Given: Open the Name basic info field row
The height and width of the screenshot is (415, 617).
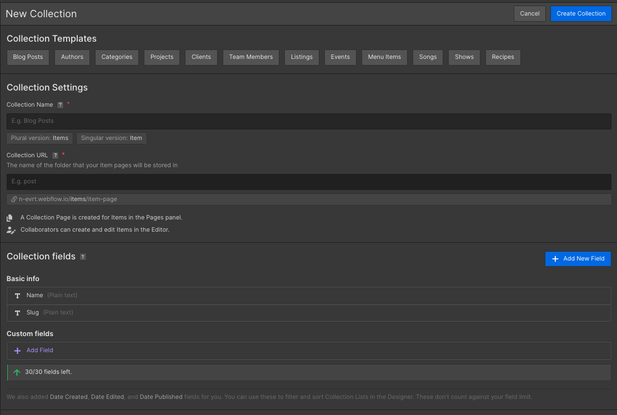Looking at the screenshot, I should tap(308, 296).
